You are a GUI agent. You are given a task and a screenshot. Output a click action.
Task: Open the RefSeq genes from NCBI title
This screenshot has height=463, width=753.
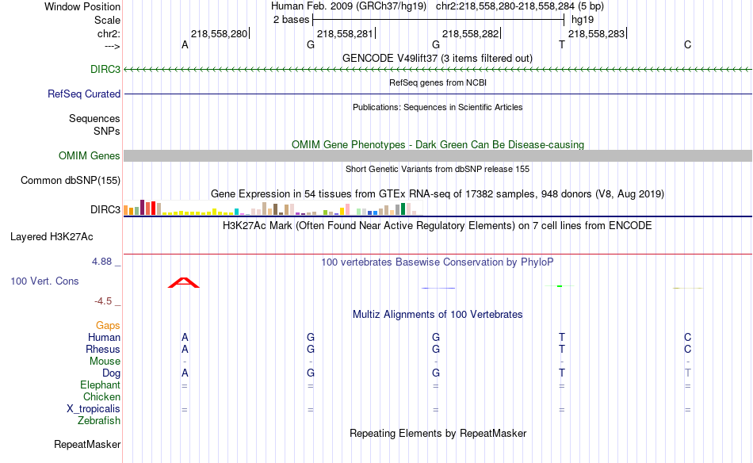click(438, 82)
